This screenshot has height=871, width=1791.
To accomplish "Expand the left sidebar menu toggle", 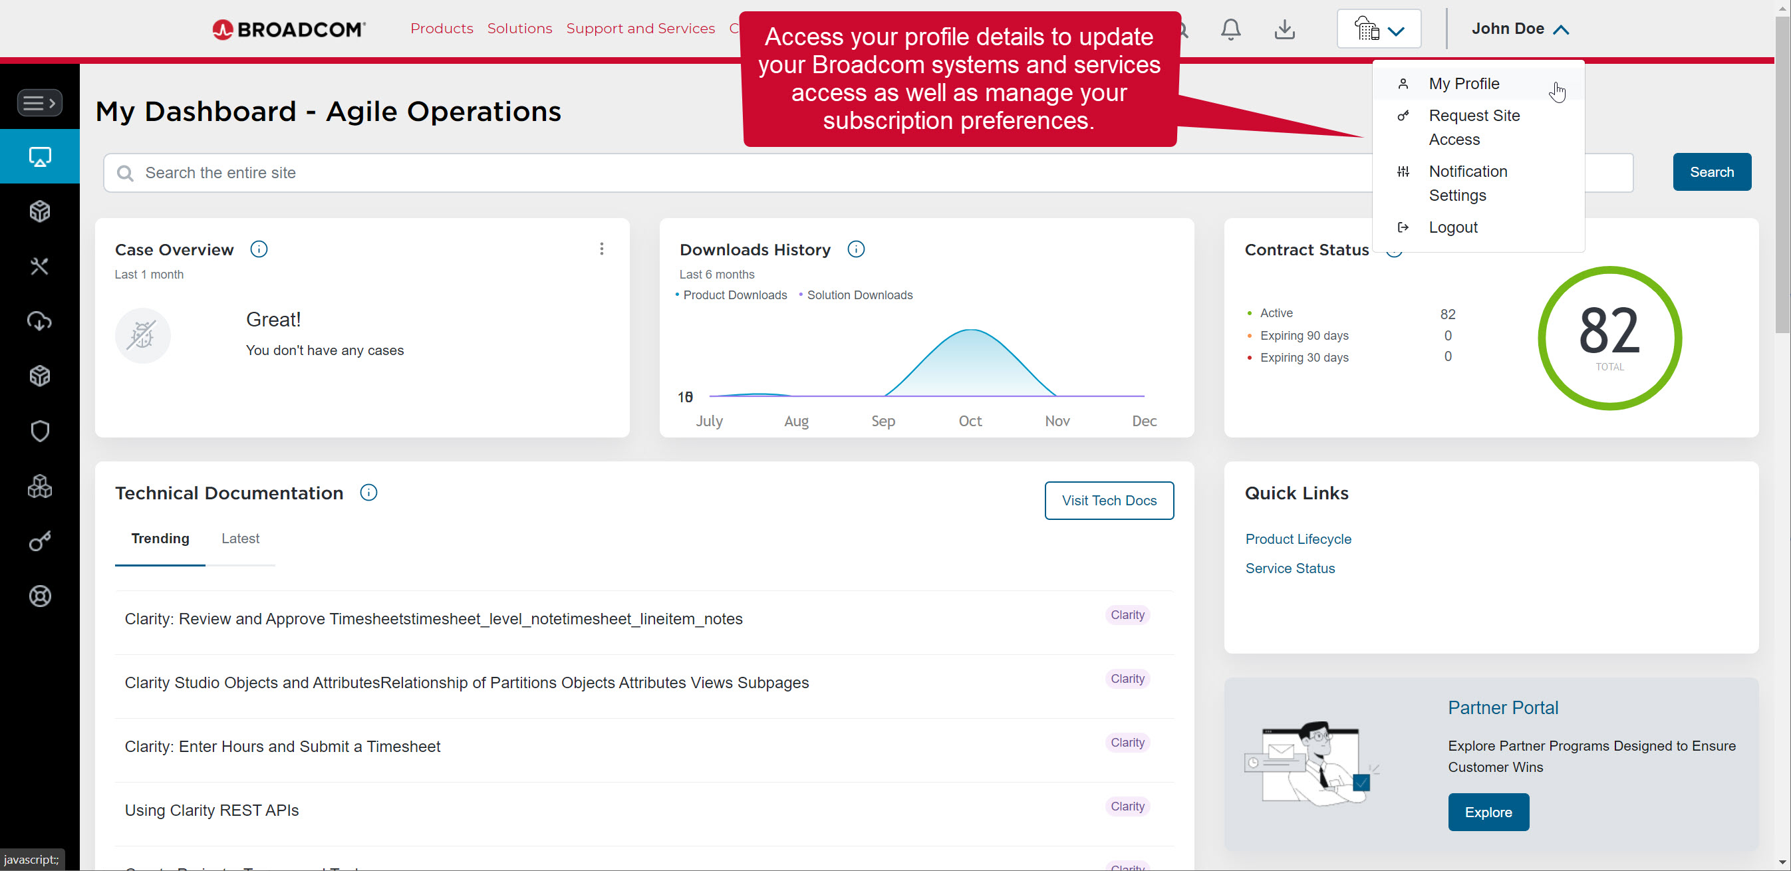I will tap(40, 103).
